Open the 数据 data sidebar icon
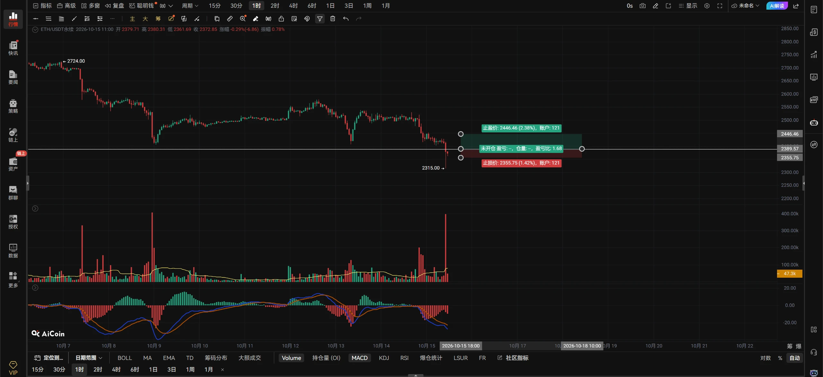 pos(13,250)
